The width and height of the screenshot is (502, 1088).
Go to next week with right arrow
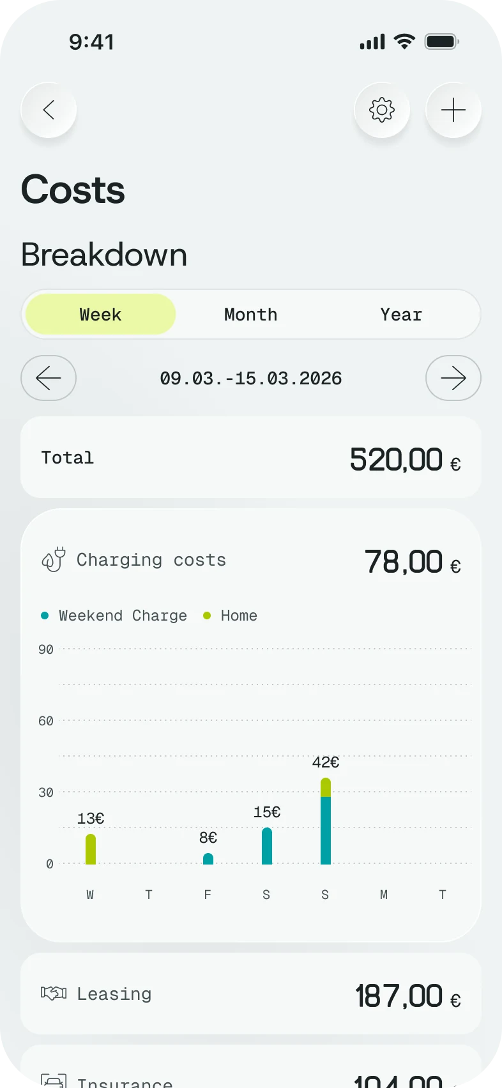click(453, 378)
